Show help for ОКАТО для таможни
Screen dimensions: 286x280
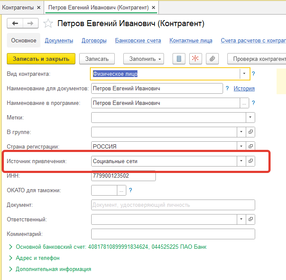(x=131, y=190)
